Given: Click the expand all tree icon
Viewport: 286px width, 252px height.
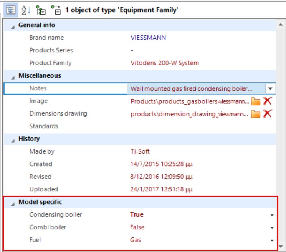Looking at the screenshot, I should 40,10.
